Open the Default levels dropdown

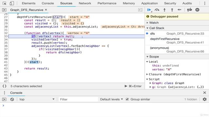point(111,99)
